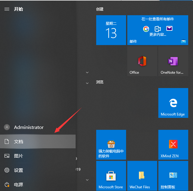Click the 创建 group header

(100, 9)
